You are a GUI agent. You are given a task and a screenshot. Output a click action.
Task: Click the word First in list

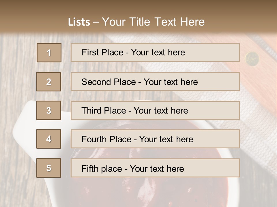pos(90,52)
